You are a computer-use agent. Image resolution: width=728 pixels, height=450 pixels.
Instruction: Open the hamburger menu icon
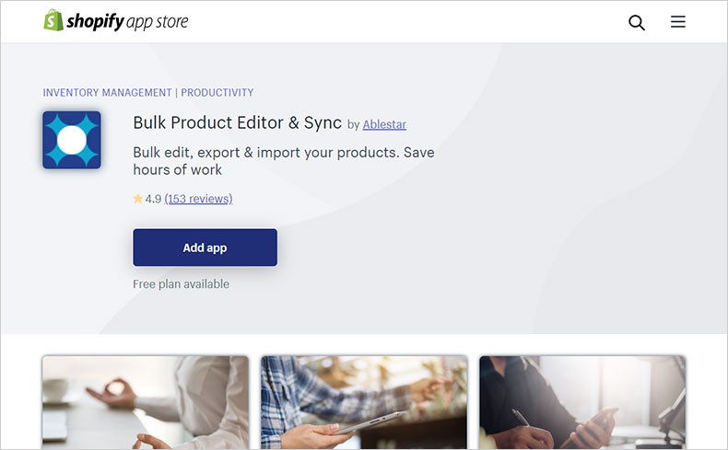click(678, 21)
